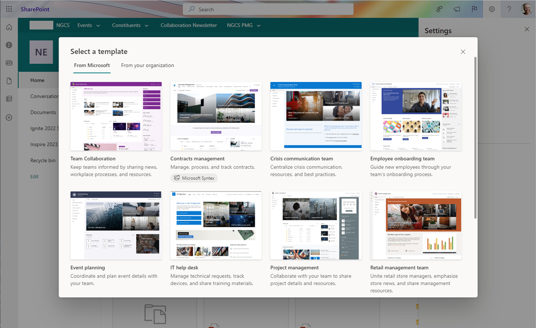Image resolution: width=536 pixels, height=328 pixels.
Task: Select the Retail management team thumbnail
Action: click(x=416, y=225)
